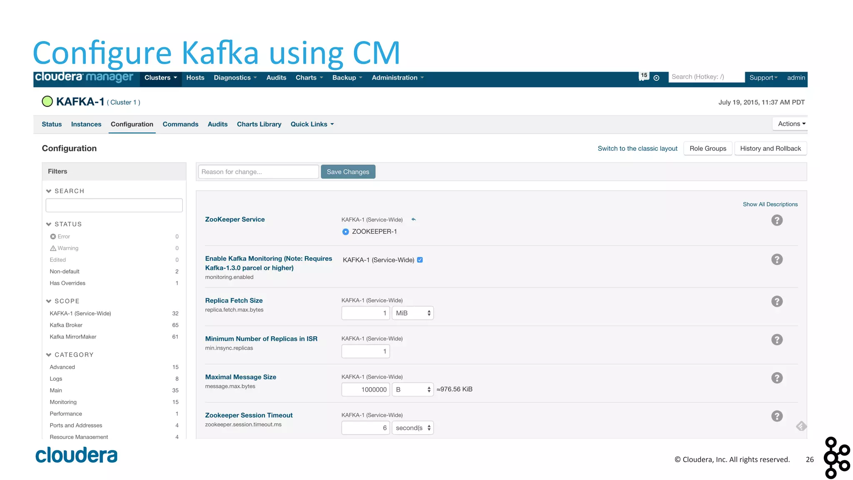Open help for ZooKeeper Service setting

point(777,220)
